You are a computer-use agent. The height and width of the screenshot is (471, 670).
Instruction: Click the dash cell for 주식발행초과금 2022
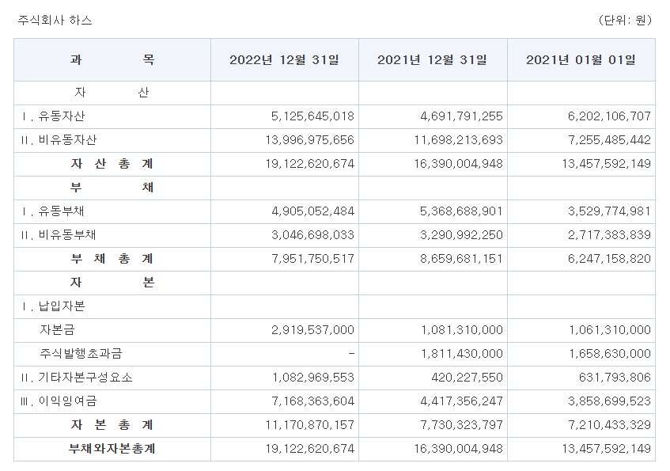(x=351, y=354)
